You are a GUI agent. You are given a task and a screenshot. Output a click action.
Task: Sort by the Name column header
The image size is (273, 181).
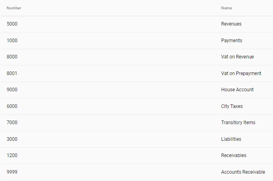pos(227,8)
